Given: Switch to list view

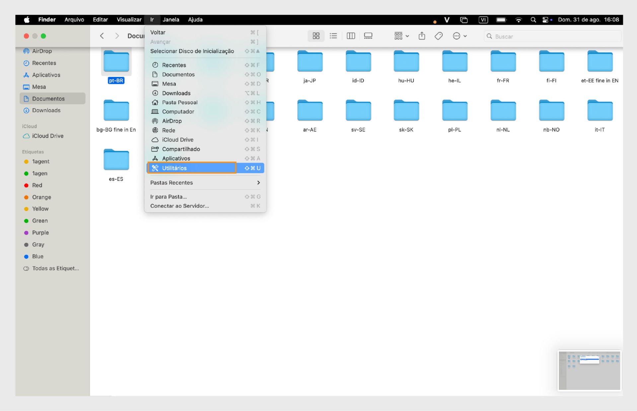Looking at the screenshot, I should click(333, 36).
